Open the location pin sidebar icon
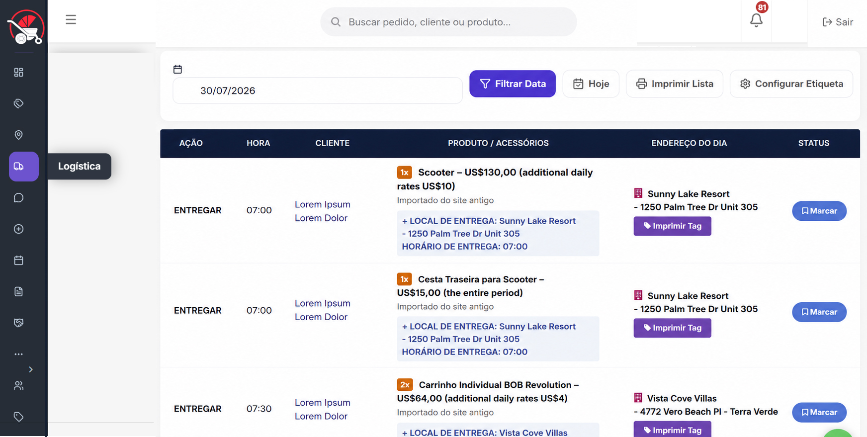 tap(19, 135)
